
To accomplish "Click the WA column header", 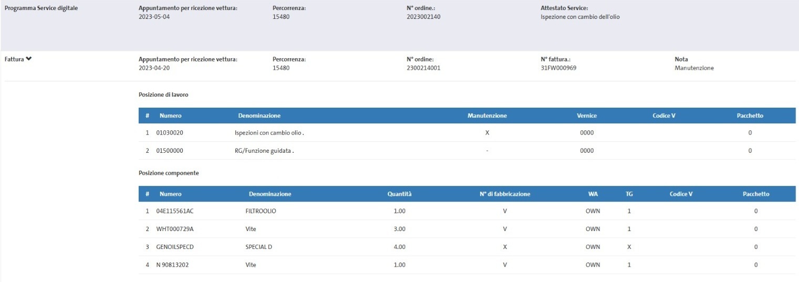I will pos(593,194).
